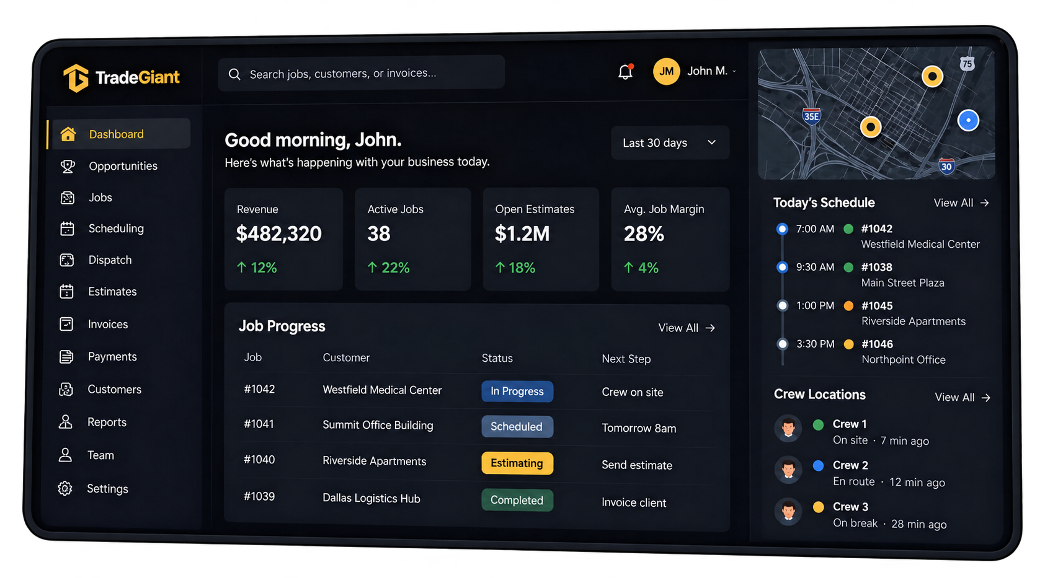Click the Estimates sidebar icon

point(66,292)
